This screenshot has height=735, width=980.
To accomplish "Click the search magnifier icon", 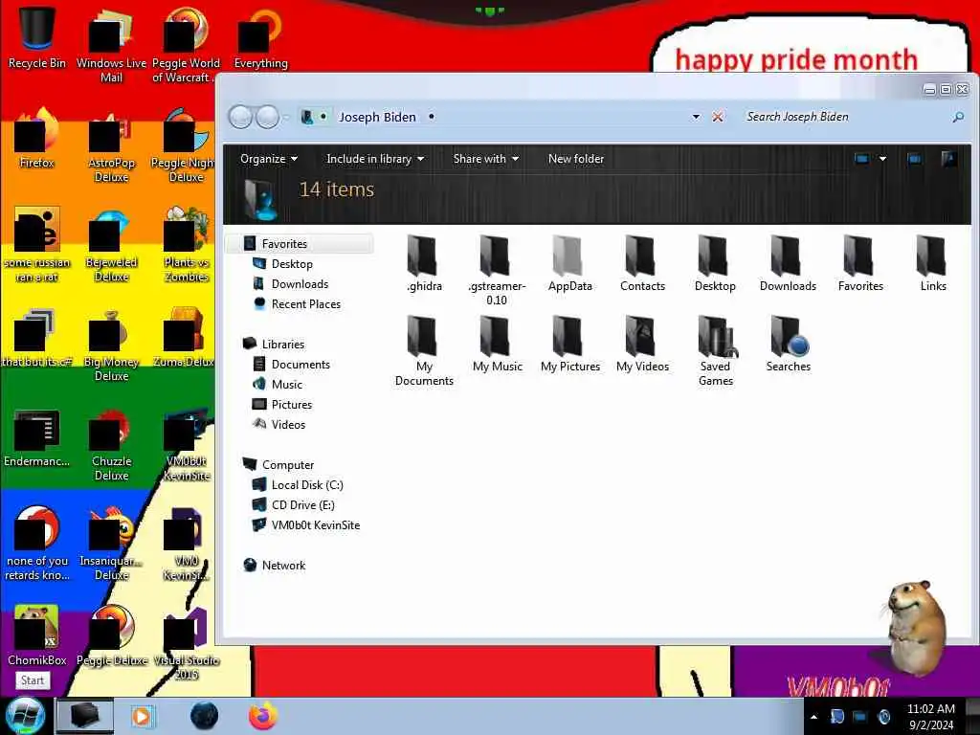I will (x=957, y=117).
